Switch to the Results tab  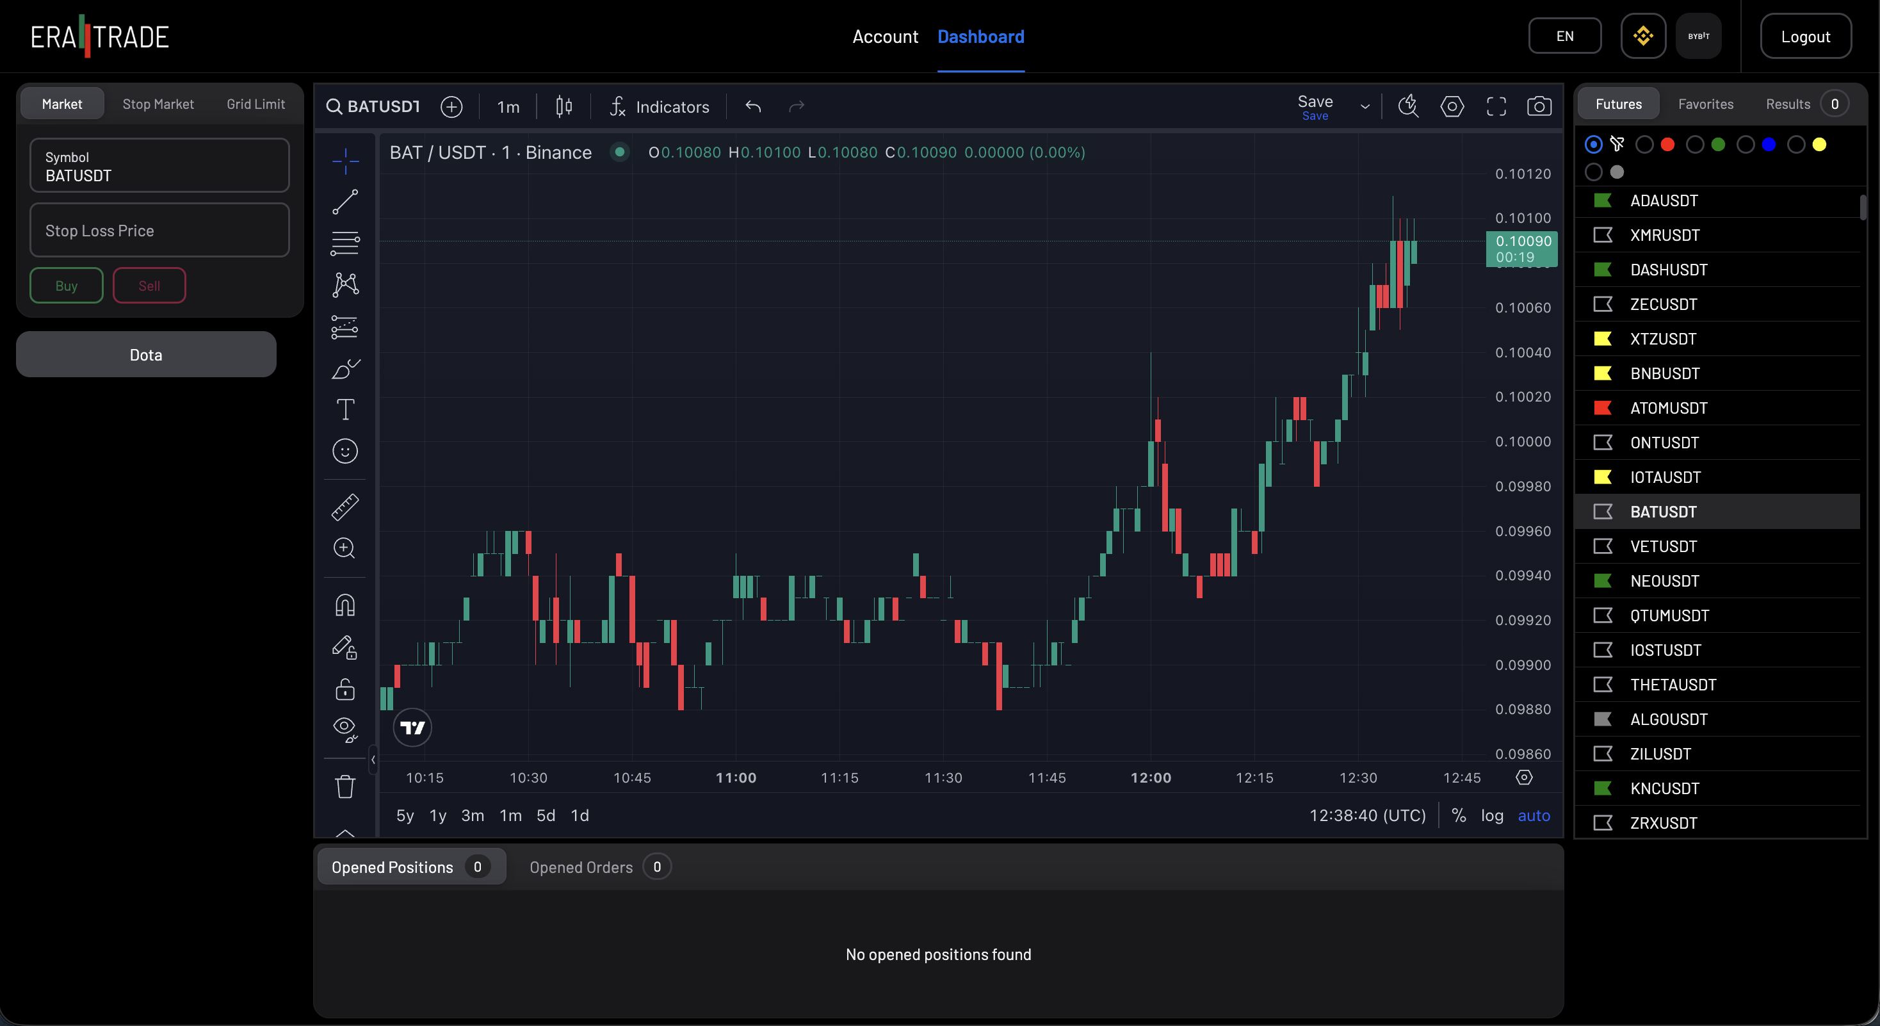(x=1806, y=104)
